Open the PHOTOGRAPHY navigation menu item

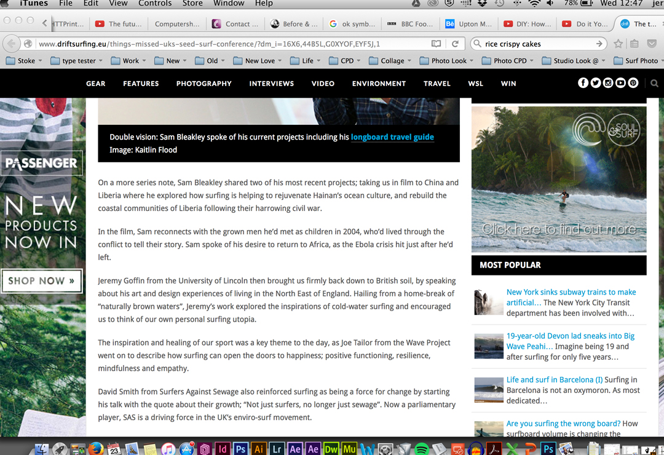click(x=204, y=84)
